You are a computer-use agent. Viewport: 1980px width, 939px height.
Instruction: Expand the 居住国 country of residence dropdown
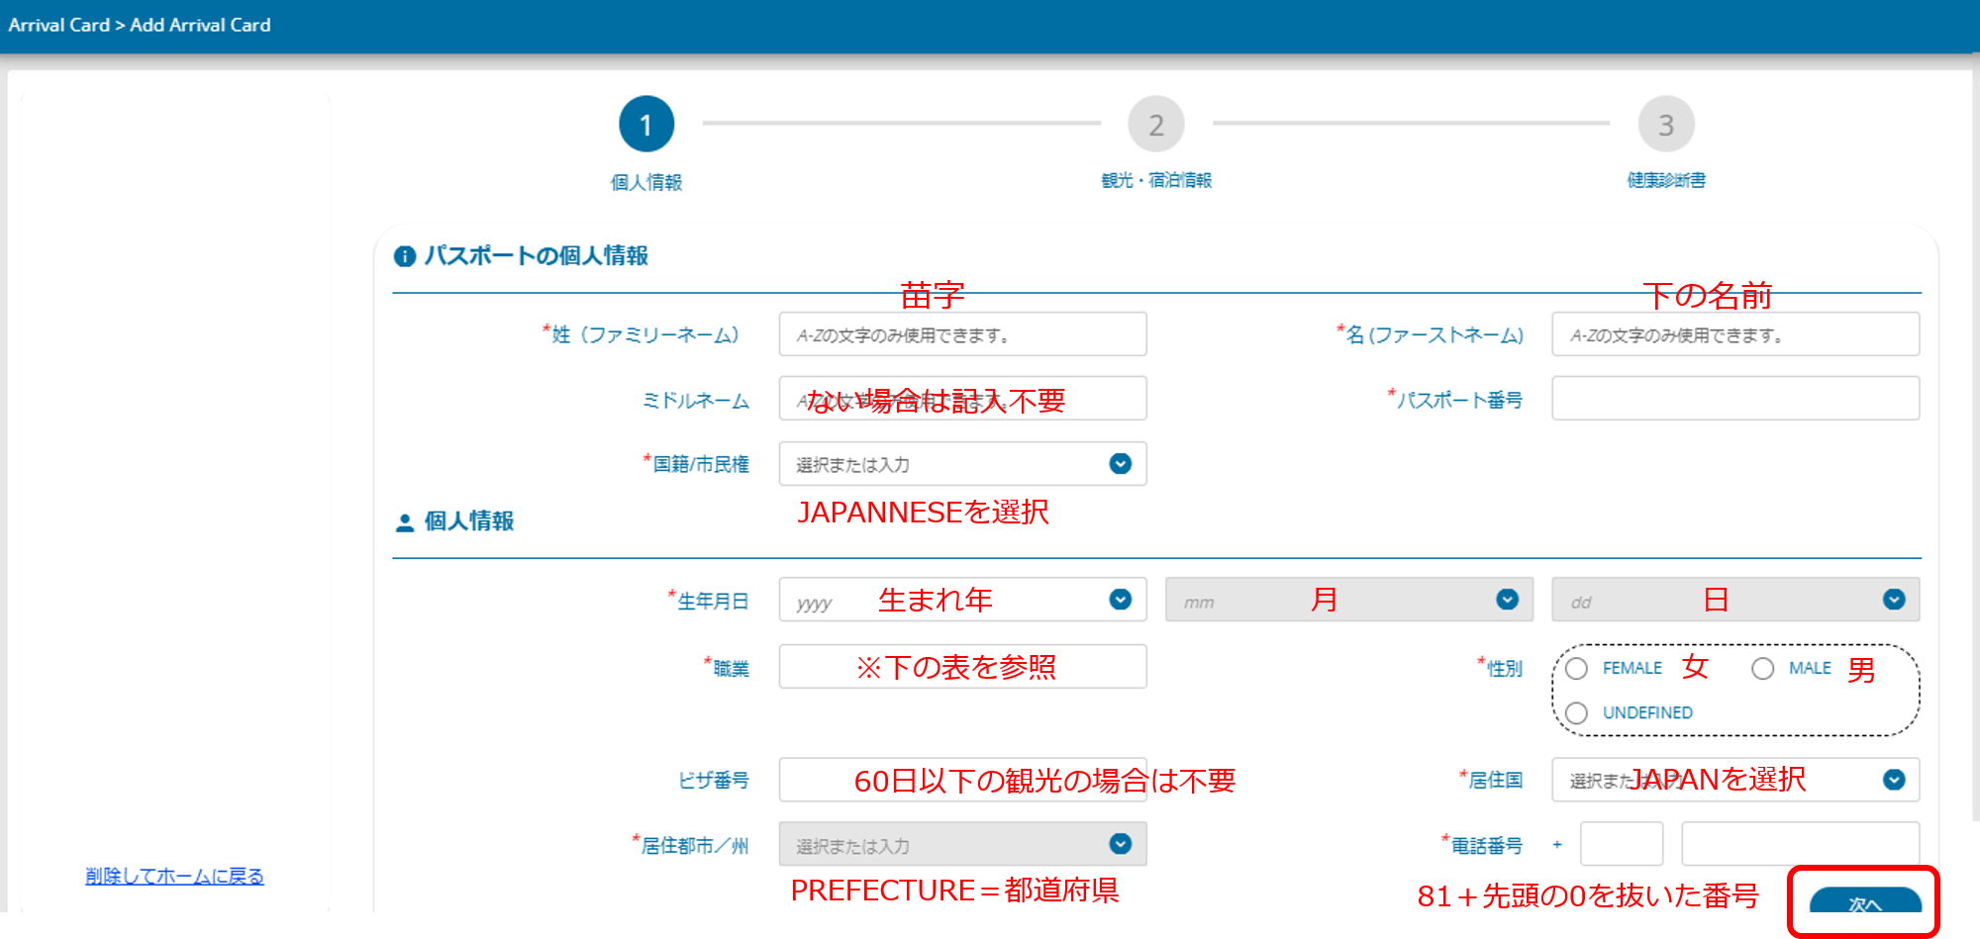(1893, 780)
